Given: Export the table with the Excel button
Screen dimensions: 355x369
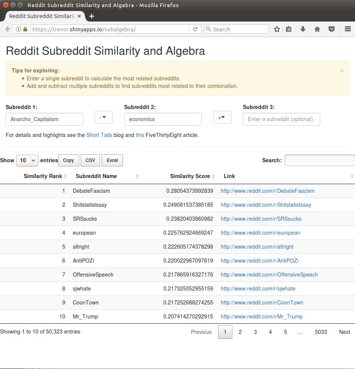Looking at the screenshot, I should pyautogui.click(x=112, y=160).
